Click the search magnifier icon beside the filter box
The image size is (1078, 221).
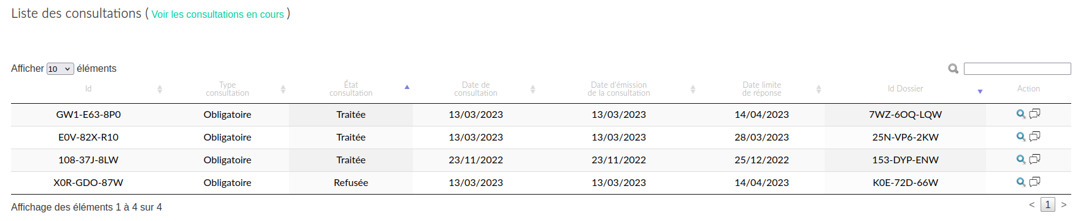tap(953, 69)
